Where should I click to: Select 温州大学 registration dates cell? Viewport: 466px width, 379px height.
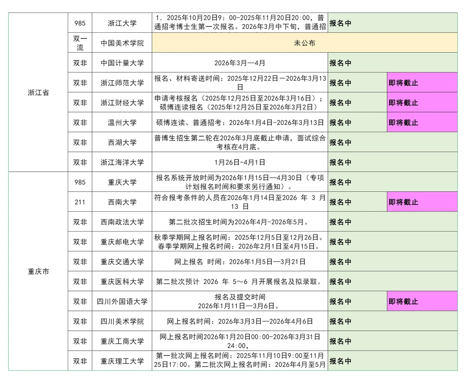coord(240,122)
